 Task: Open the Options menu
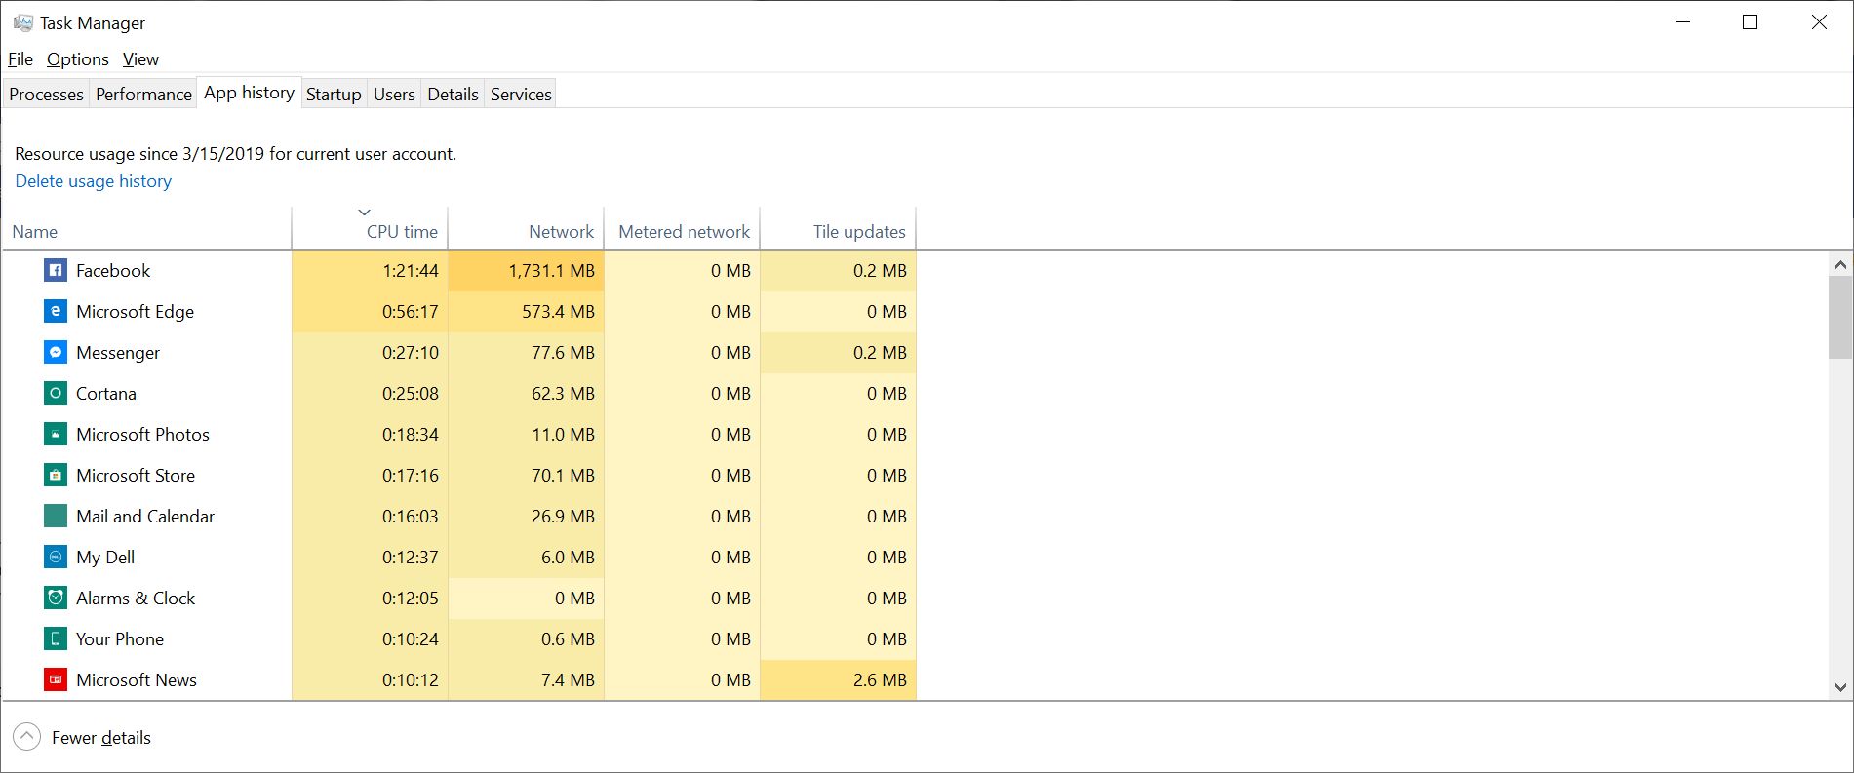point(78,59)
